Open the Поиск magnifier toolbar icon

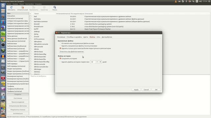click(x=55, y=7)
